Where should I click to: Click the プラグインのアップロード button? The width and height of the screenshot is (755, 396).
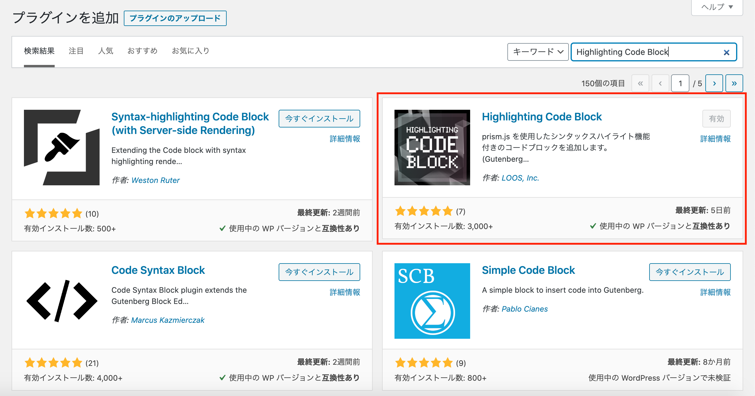coord(175,18)
